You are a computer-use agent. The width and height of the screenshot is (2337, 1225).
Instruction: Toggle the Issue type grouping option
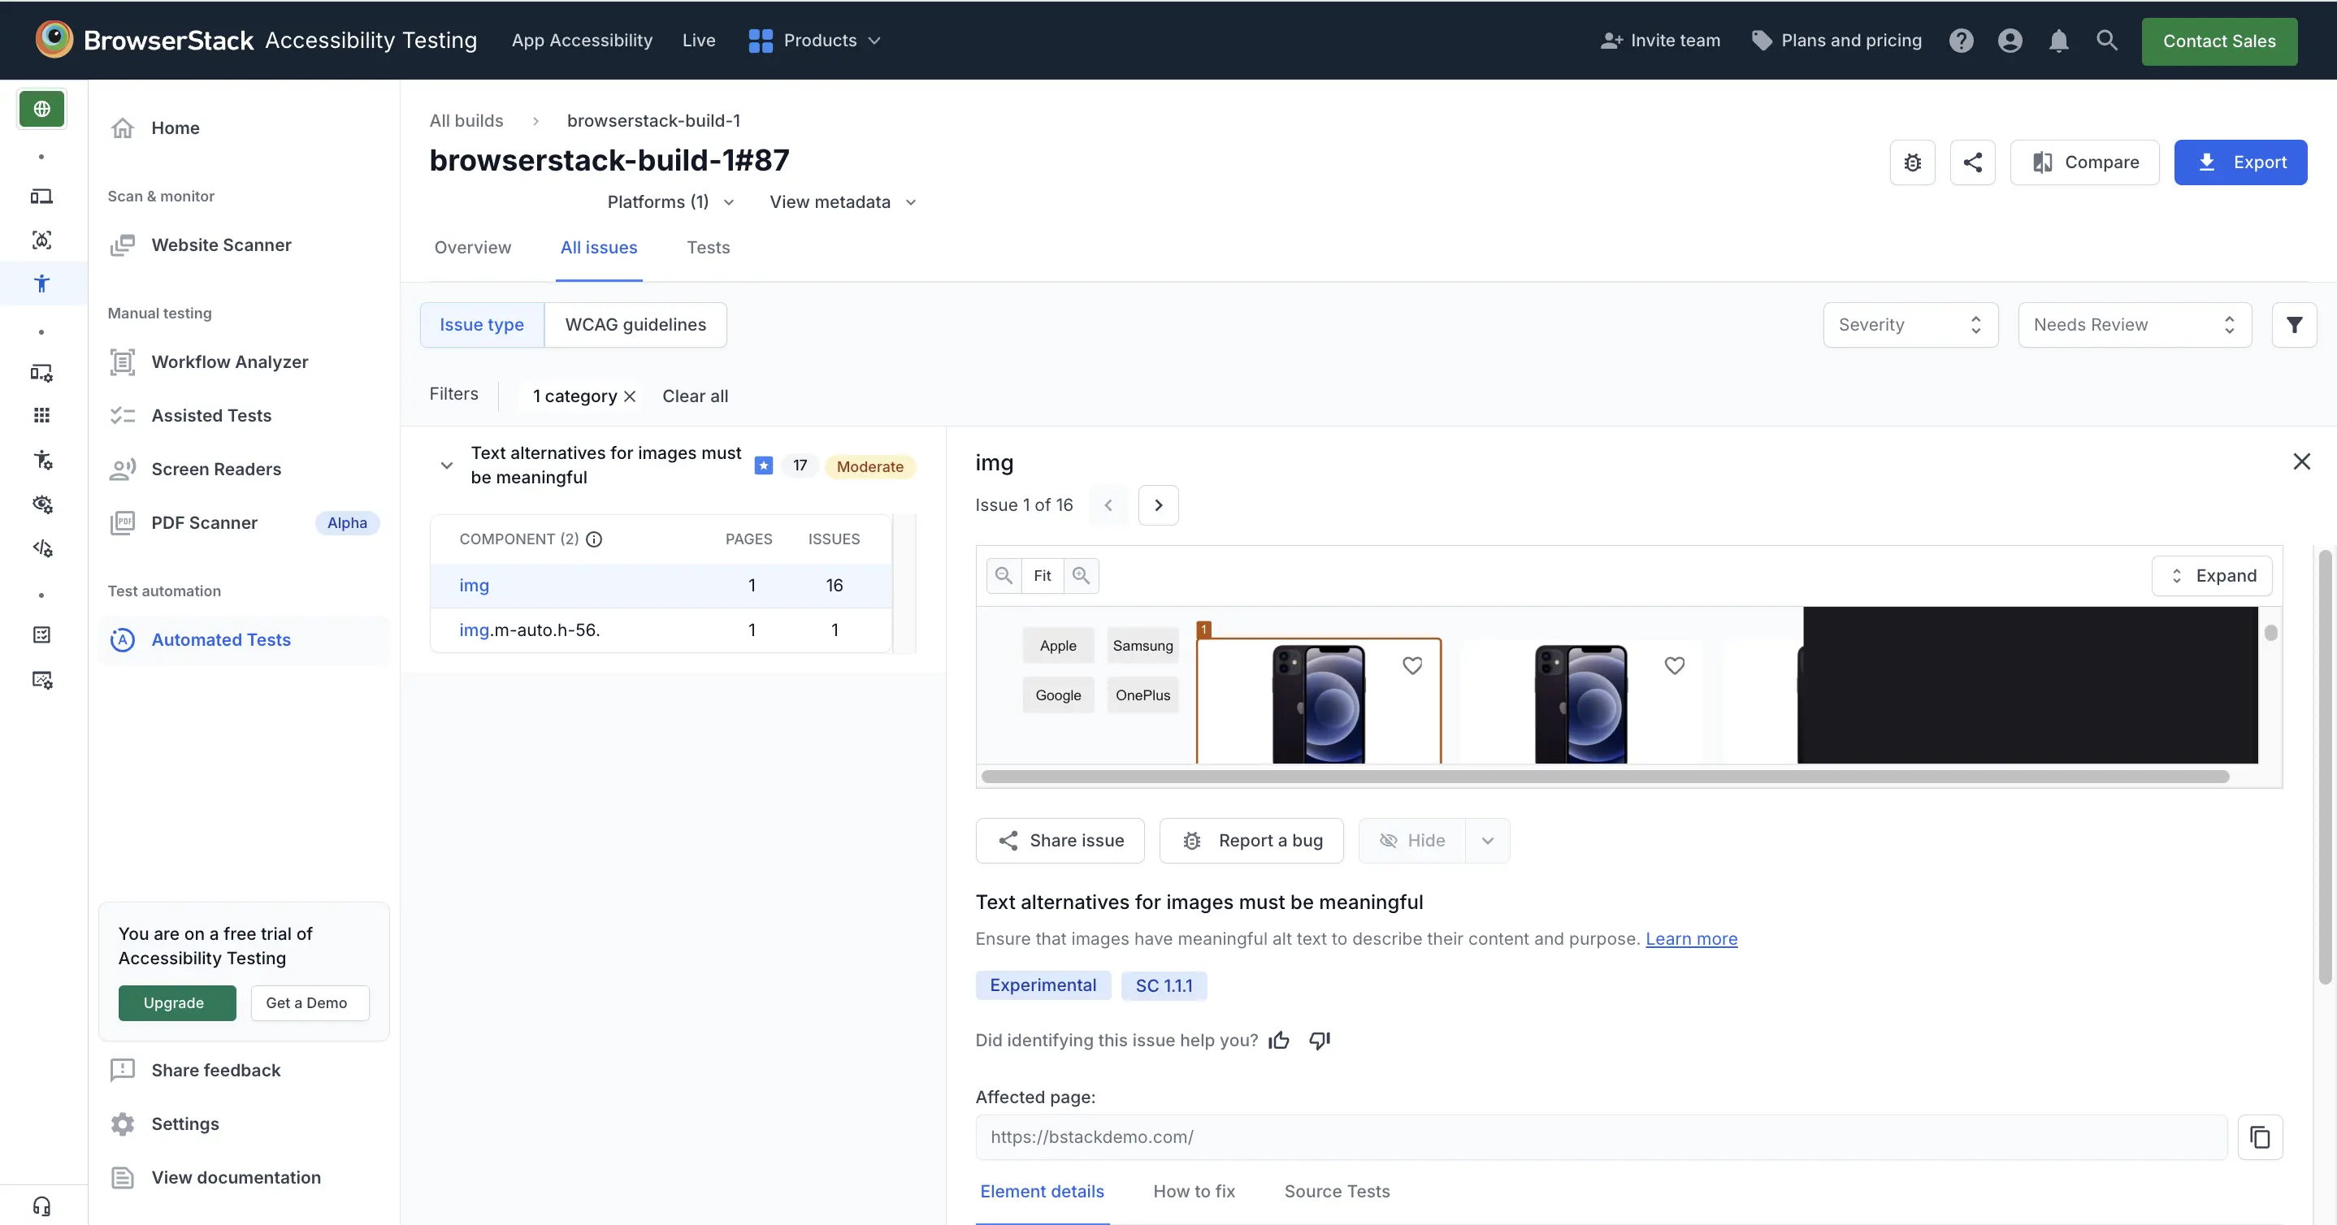(x=482, y=325)
